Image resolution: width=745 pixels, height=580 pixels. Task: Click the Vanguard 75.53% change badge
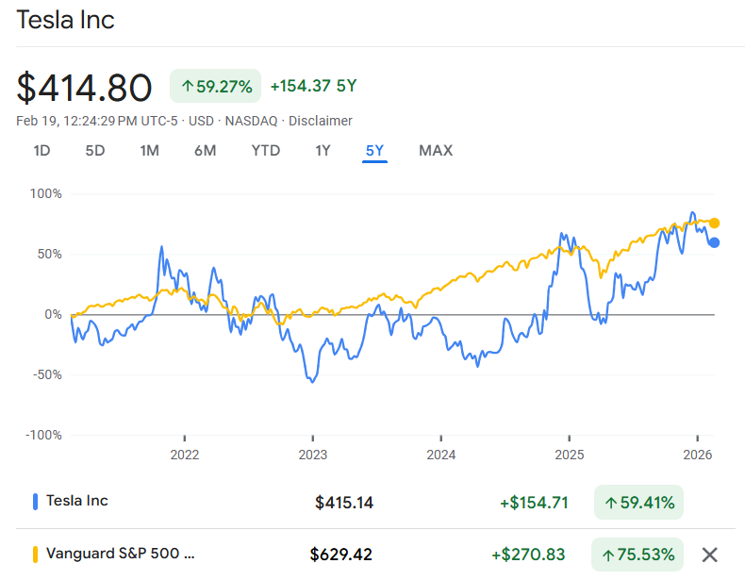tap(637, 555)
